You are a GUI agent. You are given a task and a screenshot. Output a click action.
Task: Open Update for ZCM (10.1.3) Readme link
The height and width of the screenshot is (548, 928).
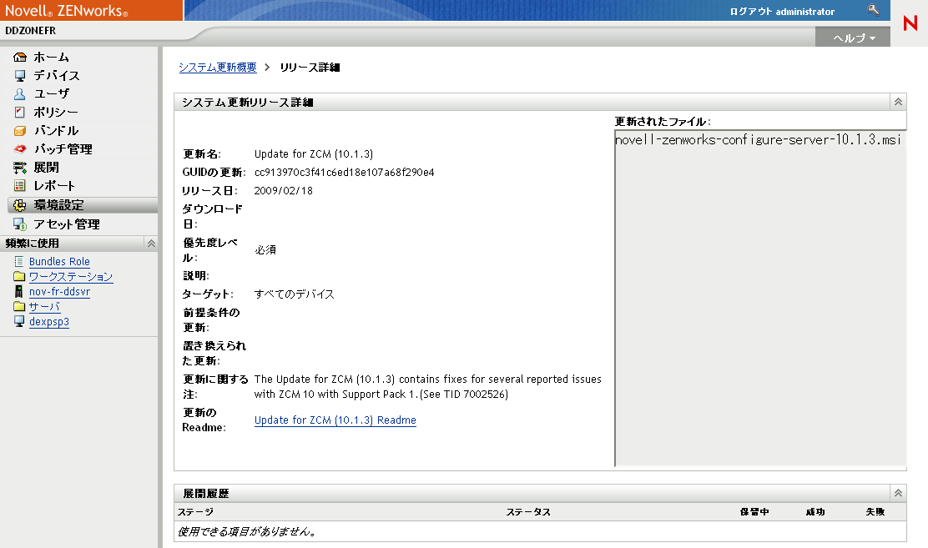pos(335,420)
